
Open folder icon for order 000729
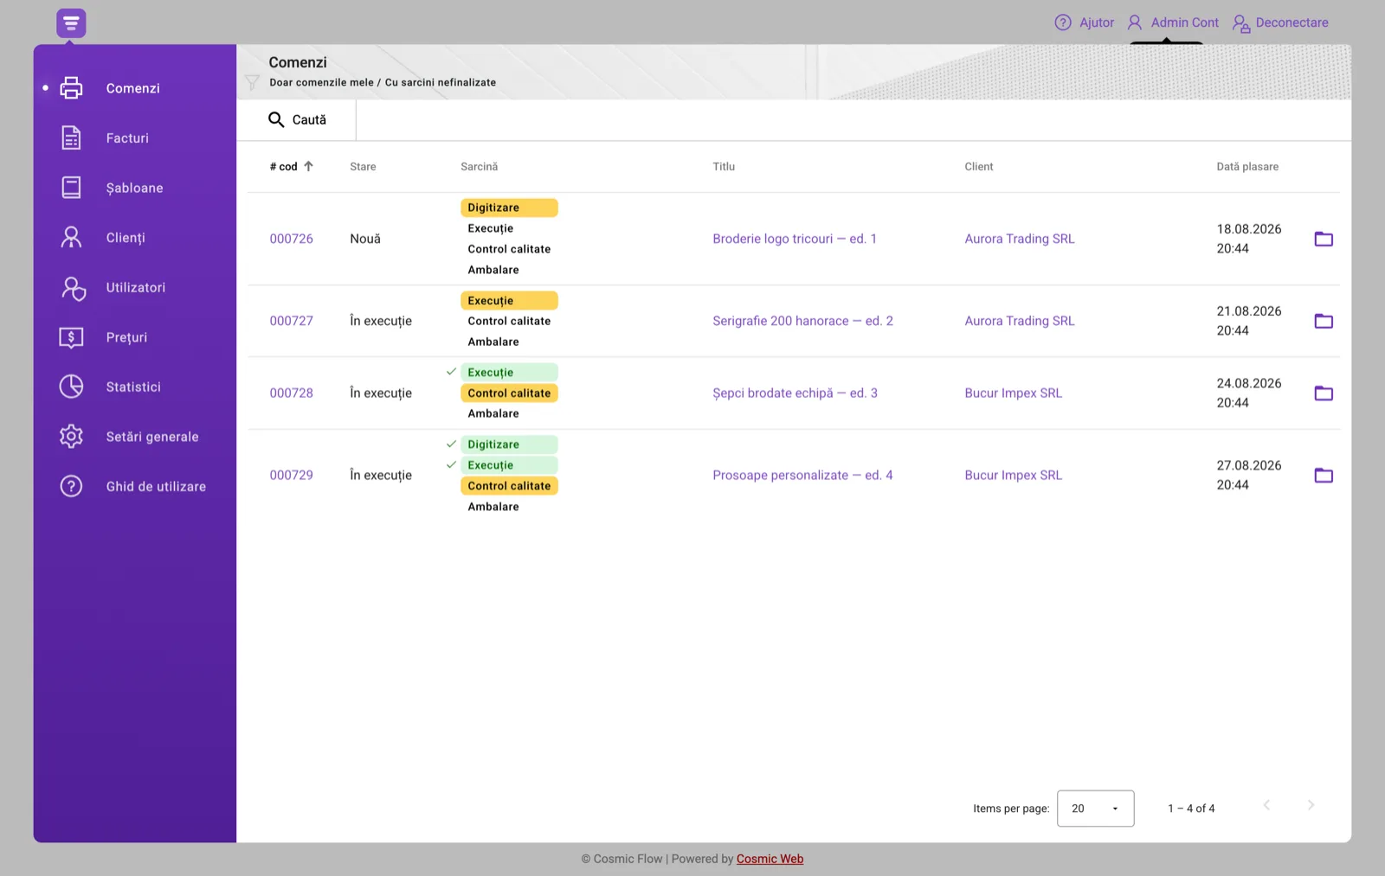click(1324, 475)
